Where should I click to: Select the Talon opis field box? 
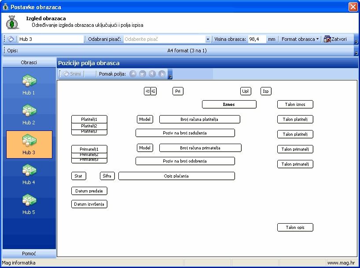295,228
